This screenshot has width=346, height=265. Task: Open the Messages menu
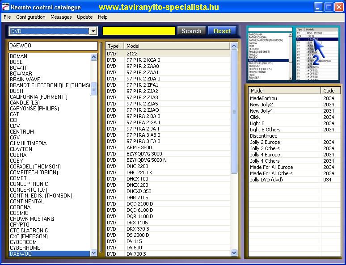point(61,17)
